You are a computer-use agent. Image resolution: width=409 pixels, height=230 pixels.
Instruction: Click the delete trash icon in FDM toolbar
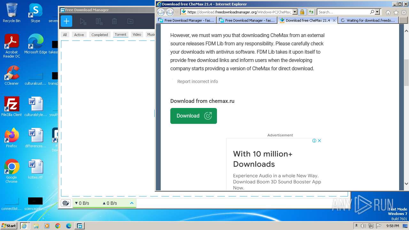click(x=114, y=21)
